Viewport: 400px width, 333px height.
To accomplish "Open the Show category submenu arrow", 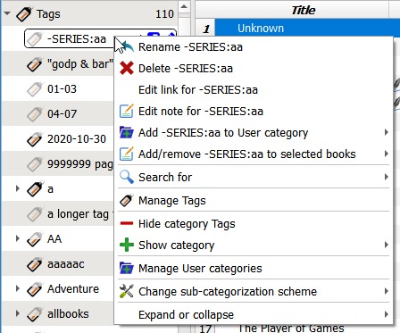I will (x=386, y=245).
